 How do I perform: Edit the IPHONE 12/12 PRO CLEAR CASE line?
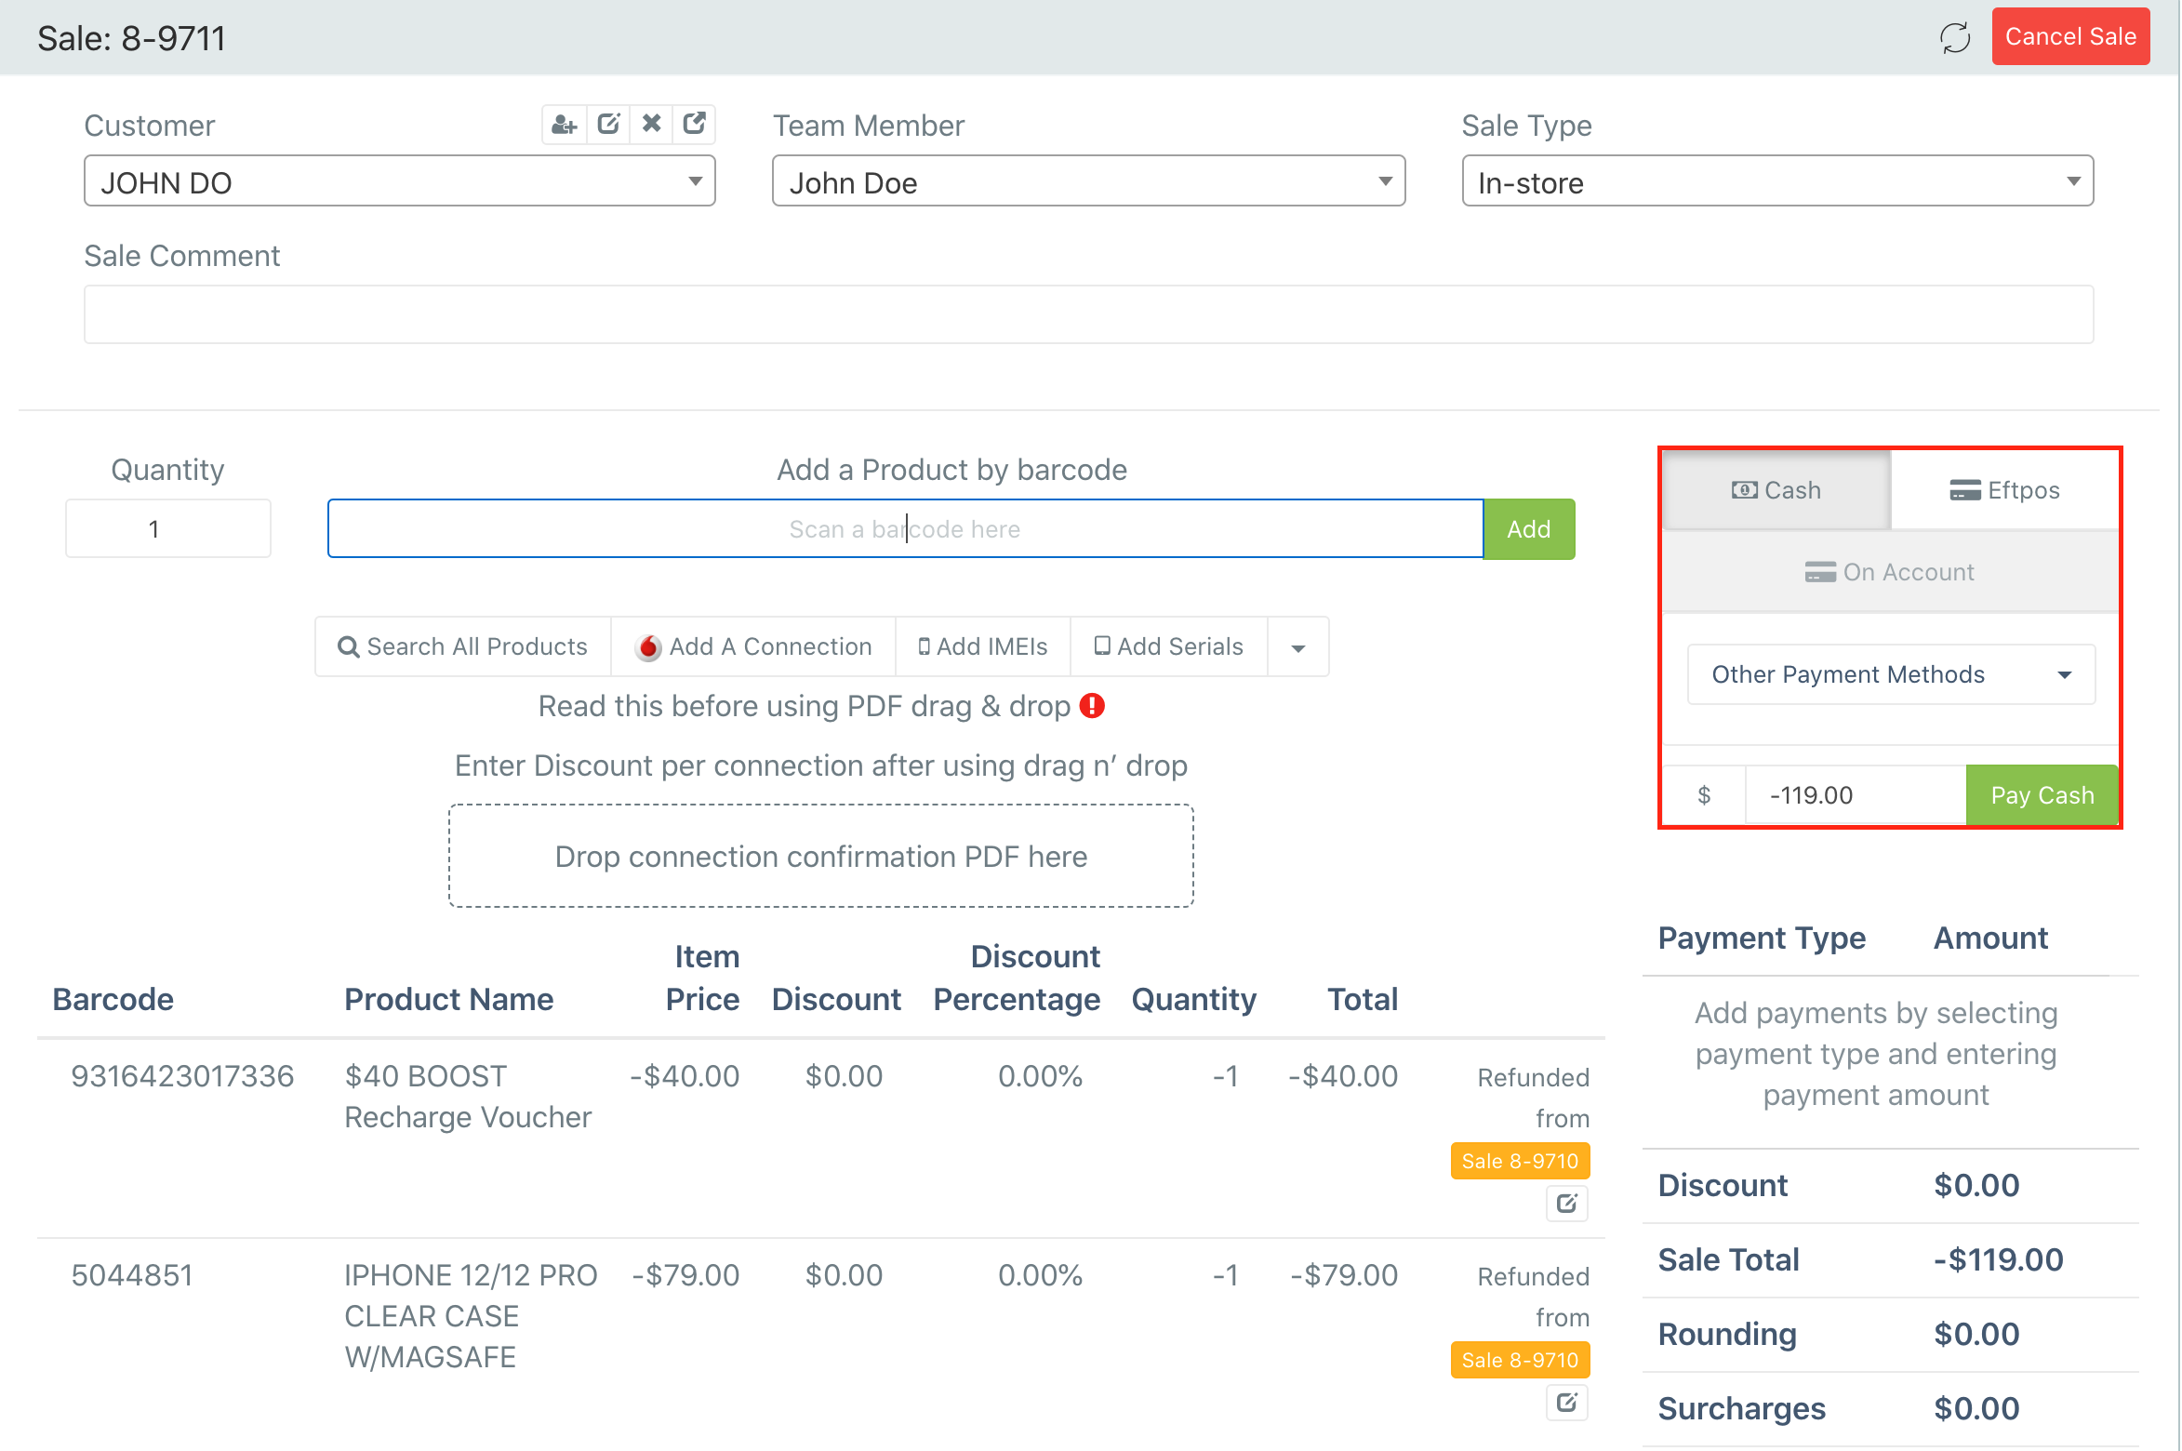tap(1567, 1403)
